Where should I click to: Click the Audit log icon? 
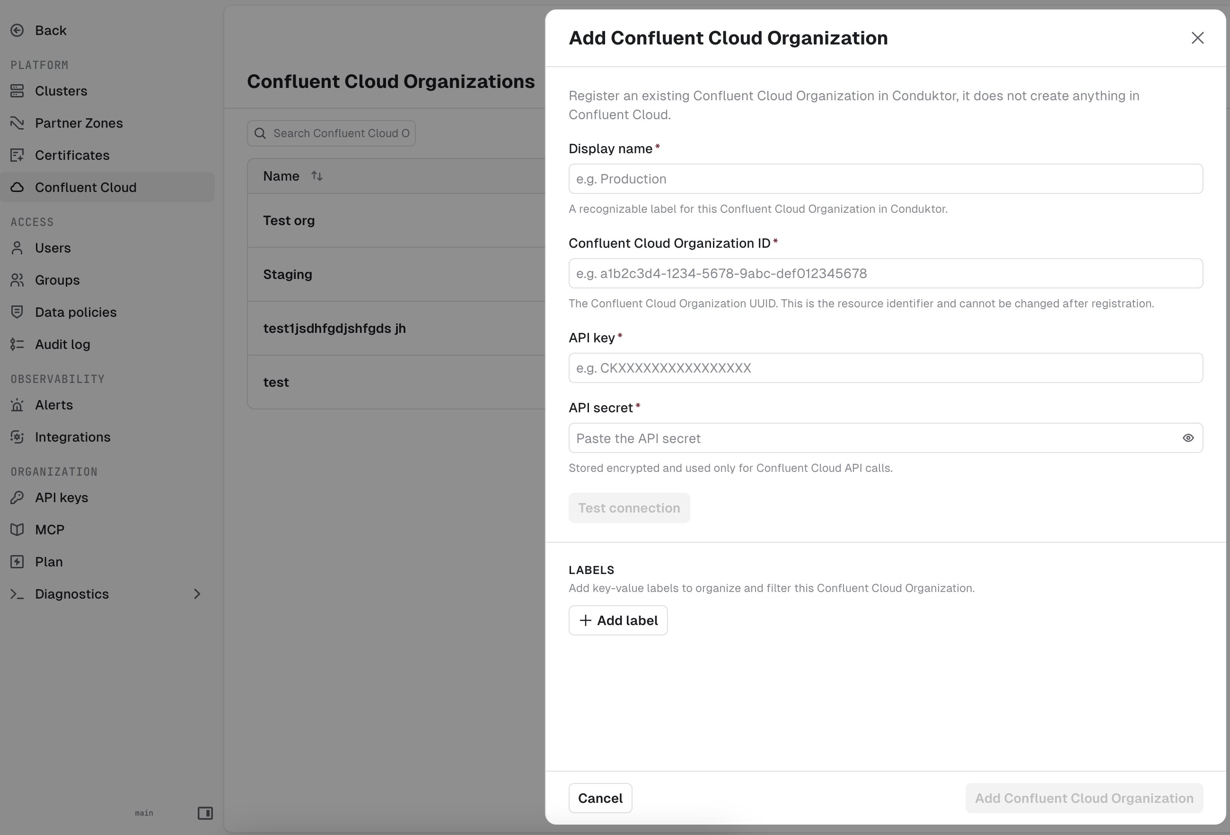pyautogui.click(x=17, y=345)
